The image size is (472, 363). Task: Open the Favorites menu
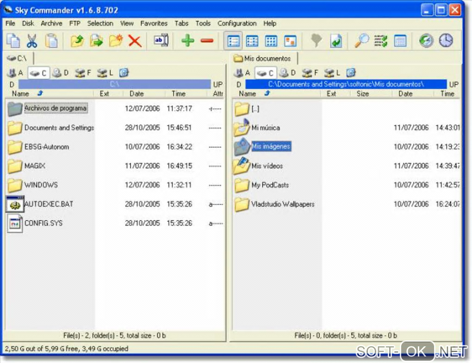[x=154, y=24]
